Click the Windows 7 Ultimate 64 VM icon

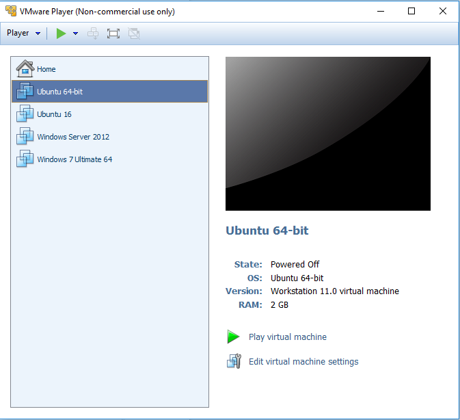click(x=25, y=159)
